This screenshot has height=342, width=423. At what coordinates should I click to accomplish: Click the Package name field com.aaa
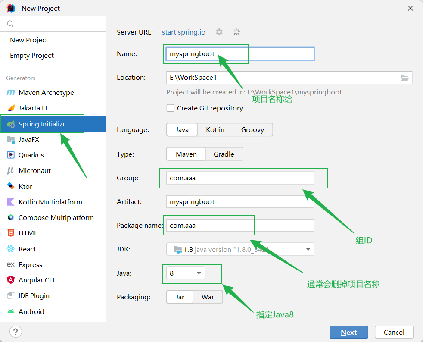coord(240,225)
